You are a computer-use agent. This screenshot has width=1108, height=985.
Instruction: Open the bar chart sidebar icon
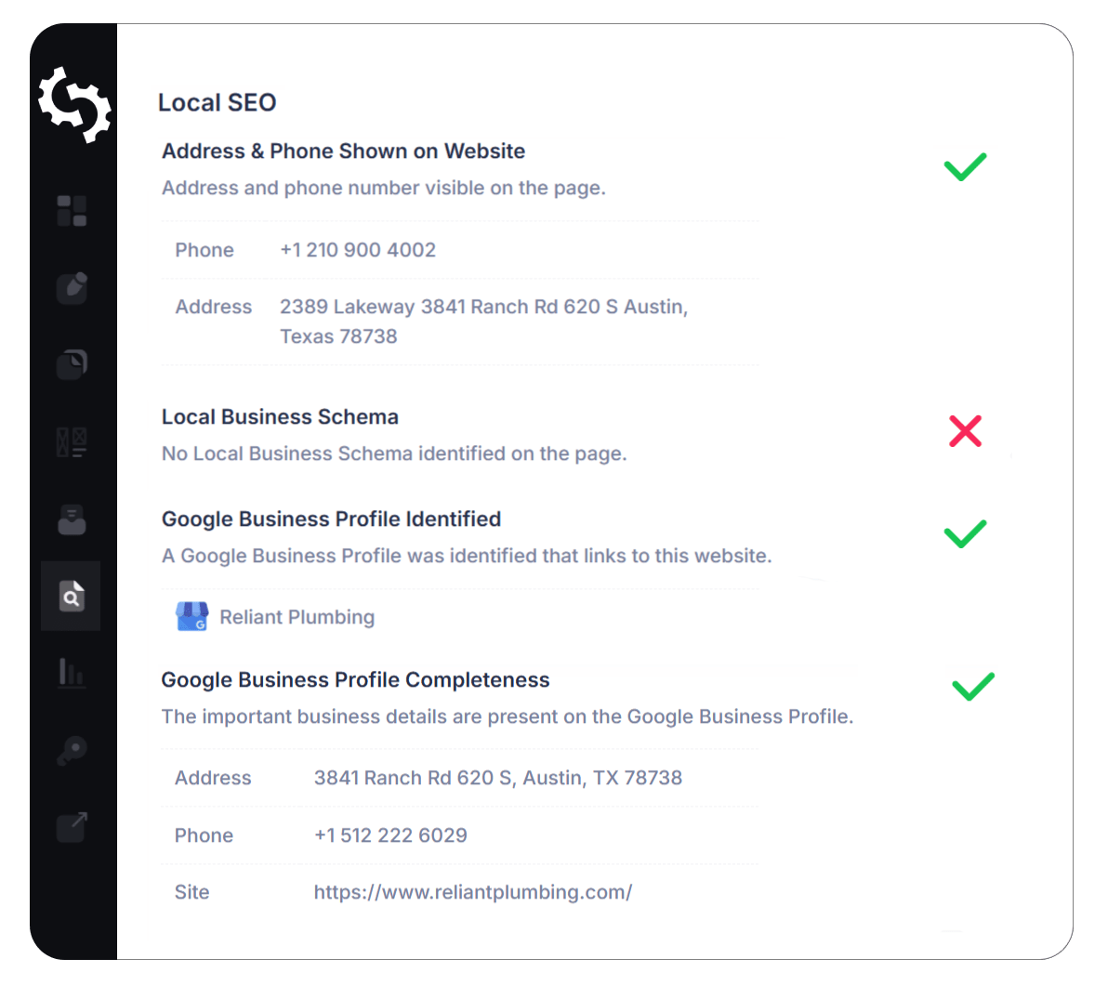coord(72,672)
